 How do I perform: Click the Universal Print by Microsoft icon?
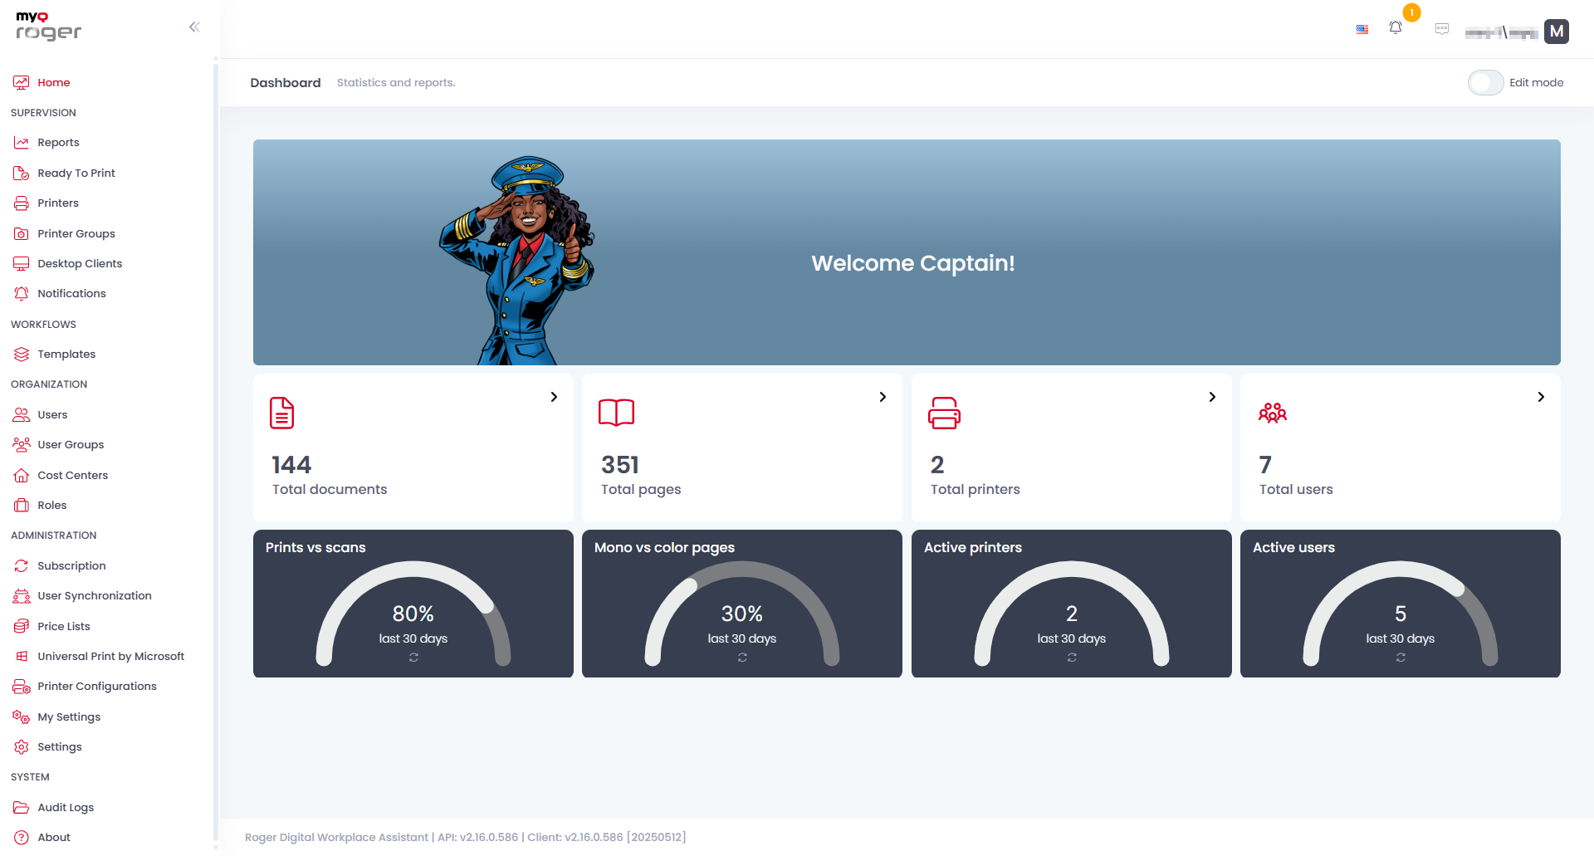pos(22,656)
